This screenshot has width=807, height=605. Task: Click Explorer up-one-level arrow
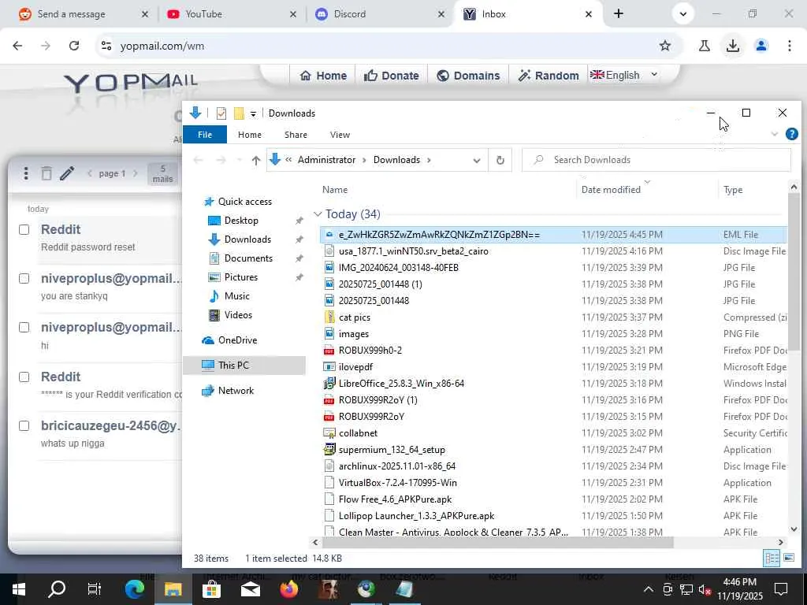[256, 160]
